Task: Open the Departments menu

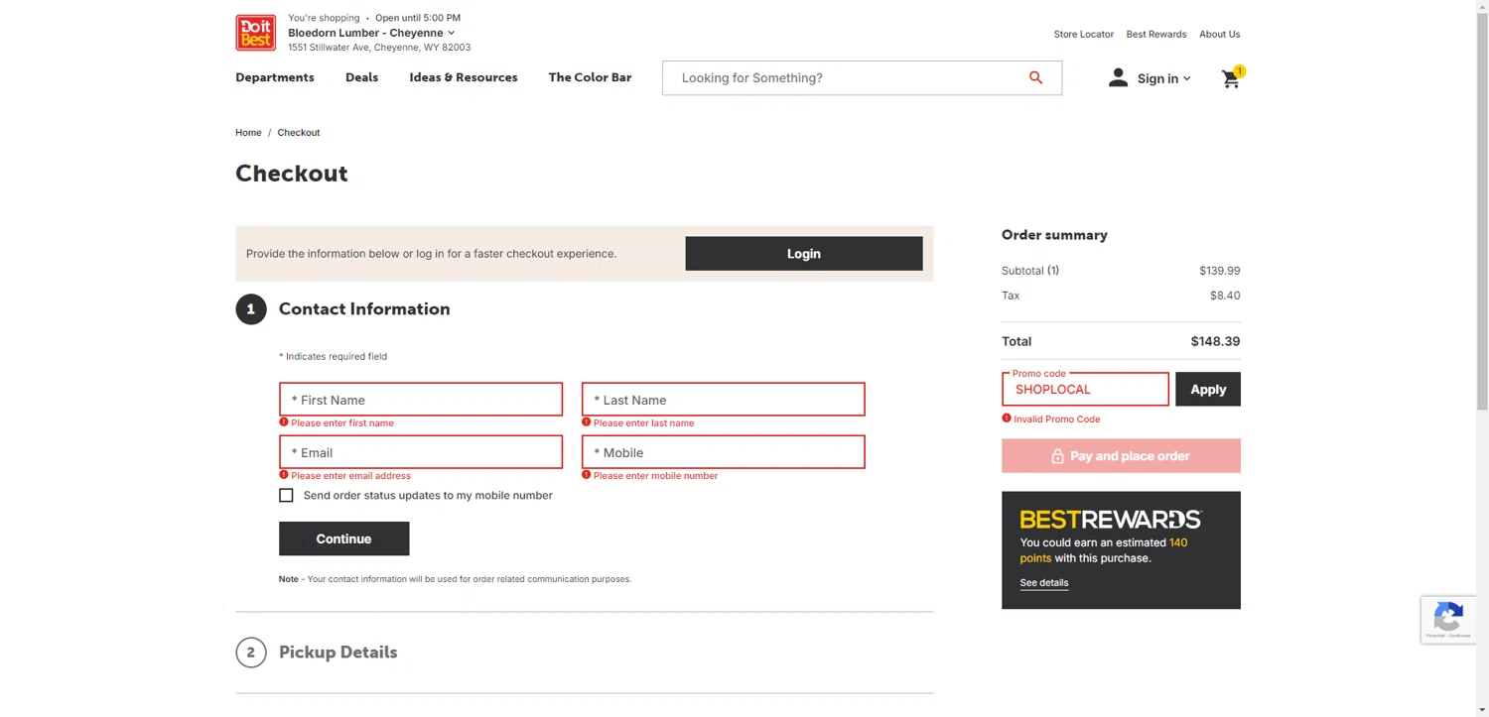Action: 275,77
